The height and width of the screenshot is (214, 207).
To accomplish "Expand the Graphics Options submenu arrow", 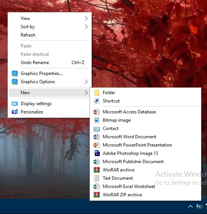I will (86, 82).
